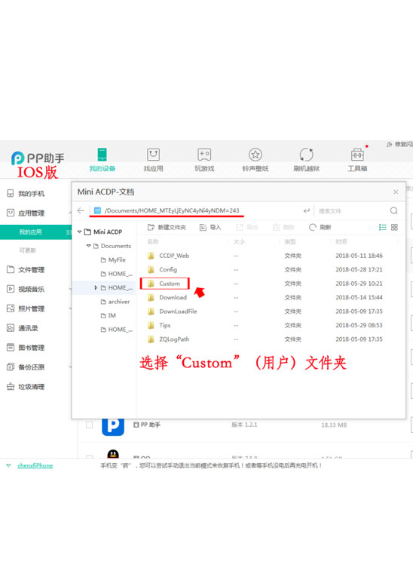The height and width of the screenshot is (586, 413).
Task: Click the PP助手 logo
Action: tap(38, 158)
